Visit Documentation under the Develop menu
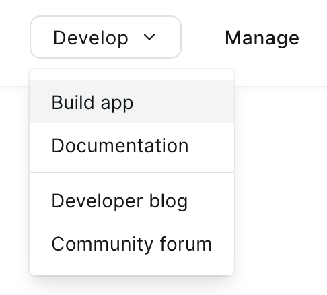This screenshot has width=327, height=295. tap(132, 145)
